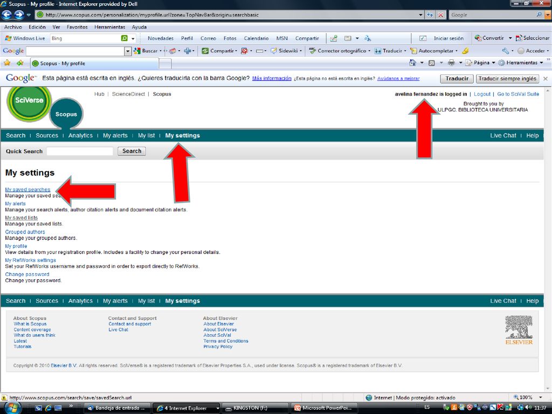552x414 pixels.
Task: Open Bandeja de entrada taskbar item
Action: [118, 408]
